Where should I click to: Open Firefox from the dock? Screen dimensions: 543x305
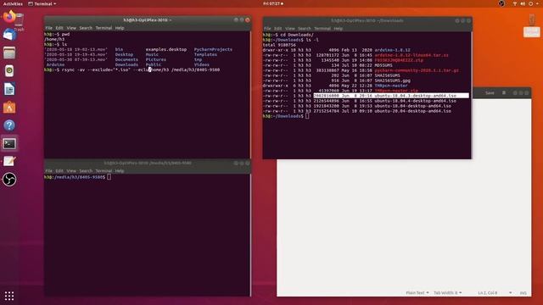click(9, 17)
